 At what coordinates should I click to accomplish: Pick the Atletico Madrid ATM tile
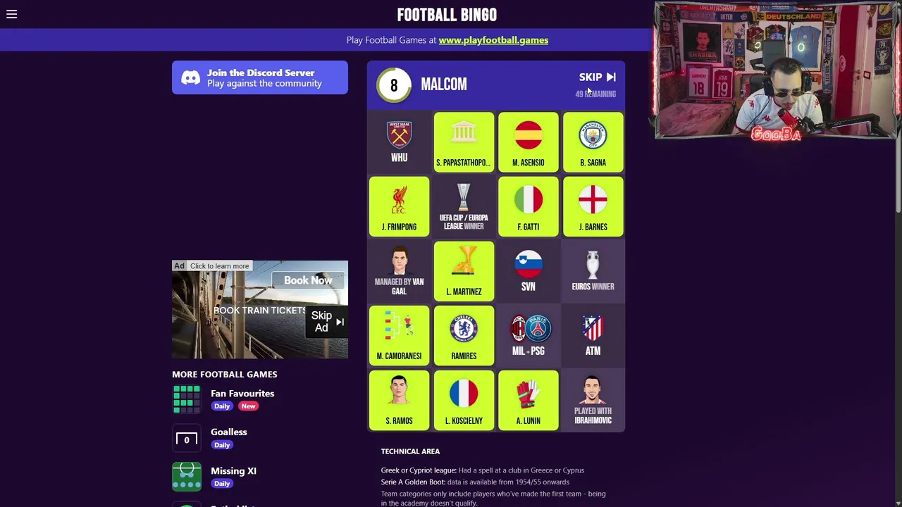pos(593,336)
